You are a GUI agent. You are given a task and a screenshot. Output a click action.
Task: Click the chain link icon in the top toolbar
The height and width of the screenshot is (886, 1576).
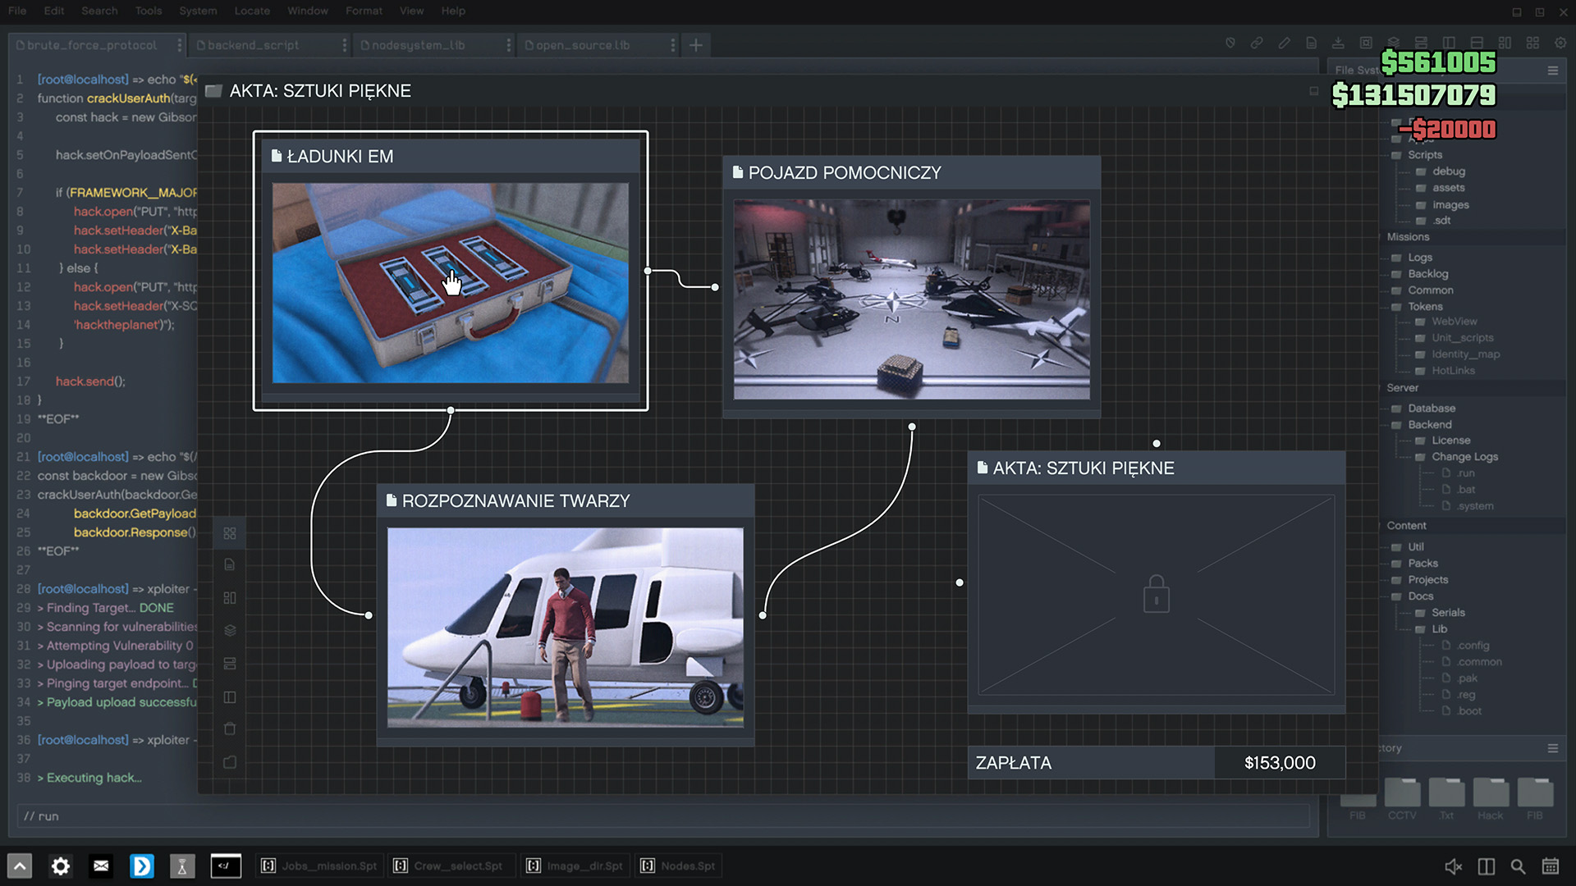pyautogui.click(x=1257, y=43)
